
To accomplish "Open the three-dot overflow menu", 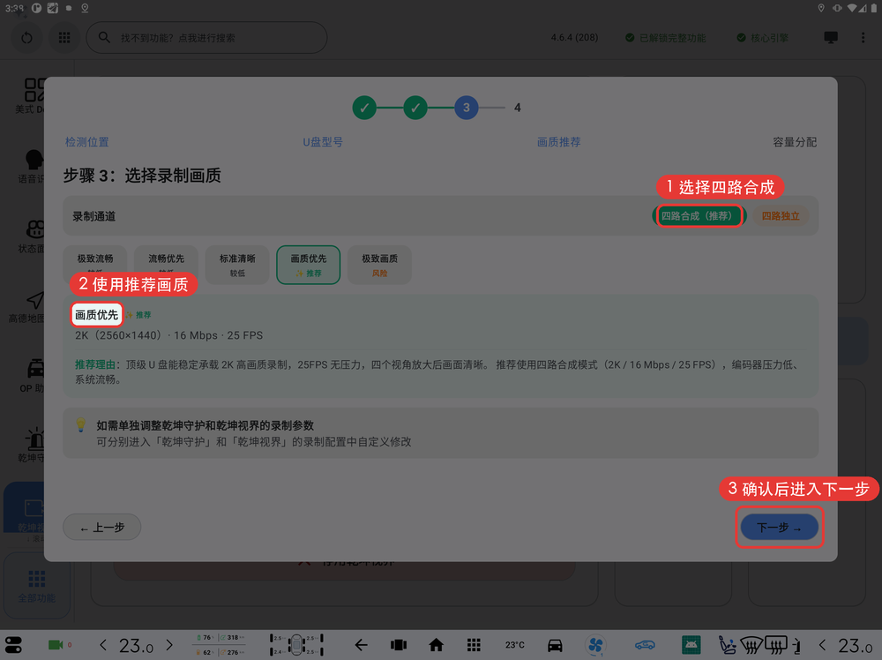I will (863, 38).
